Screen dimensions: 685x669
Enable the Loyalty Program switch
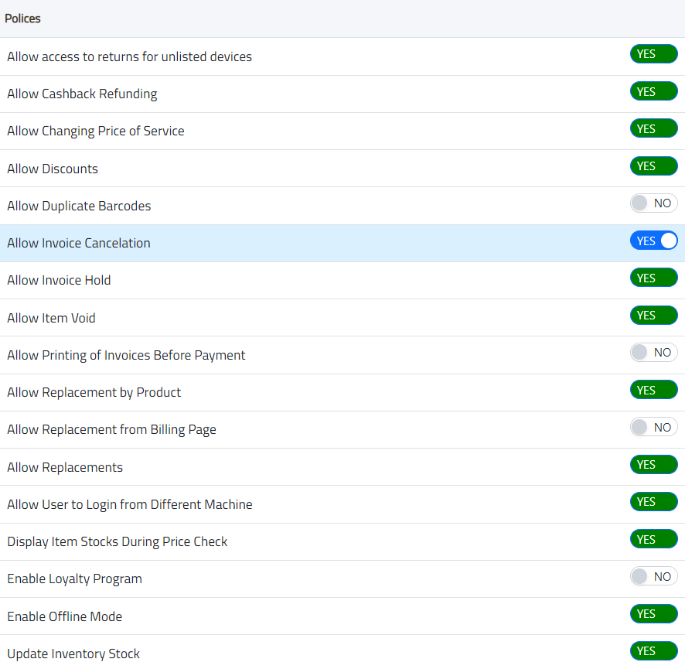point(653,576)
